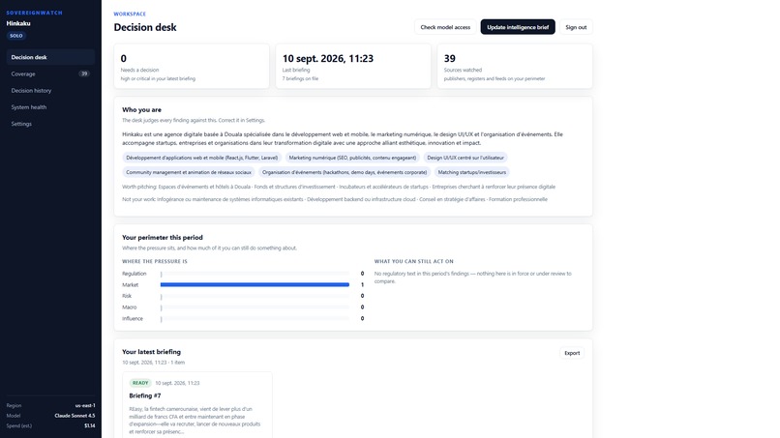Click the Worth pitching line
The image size is (780, 438).
[339, 187]
